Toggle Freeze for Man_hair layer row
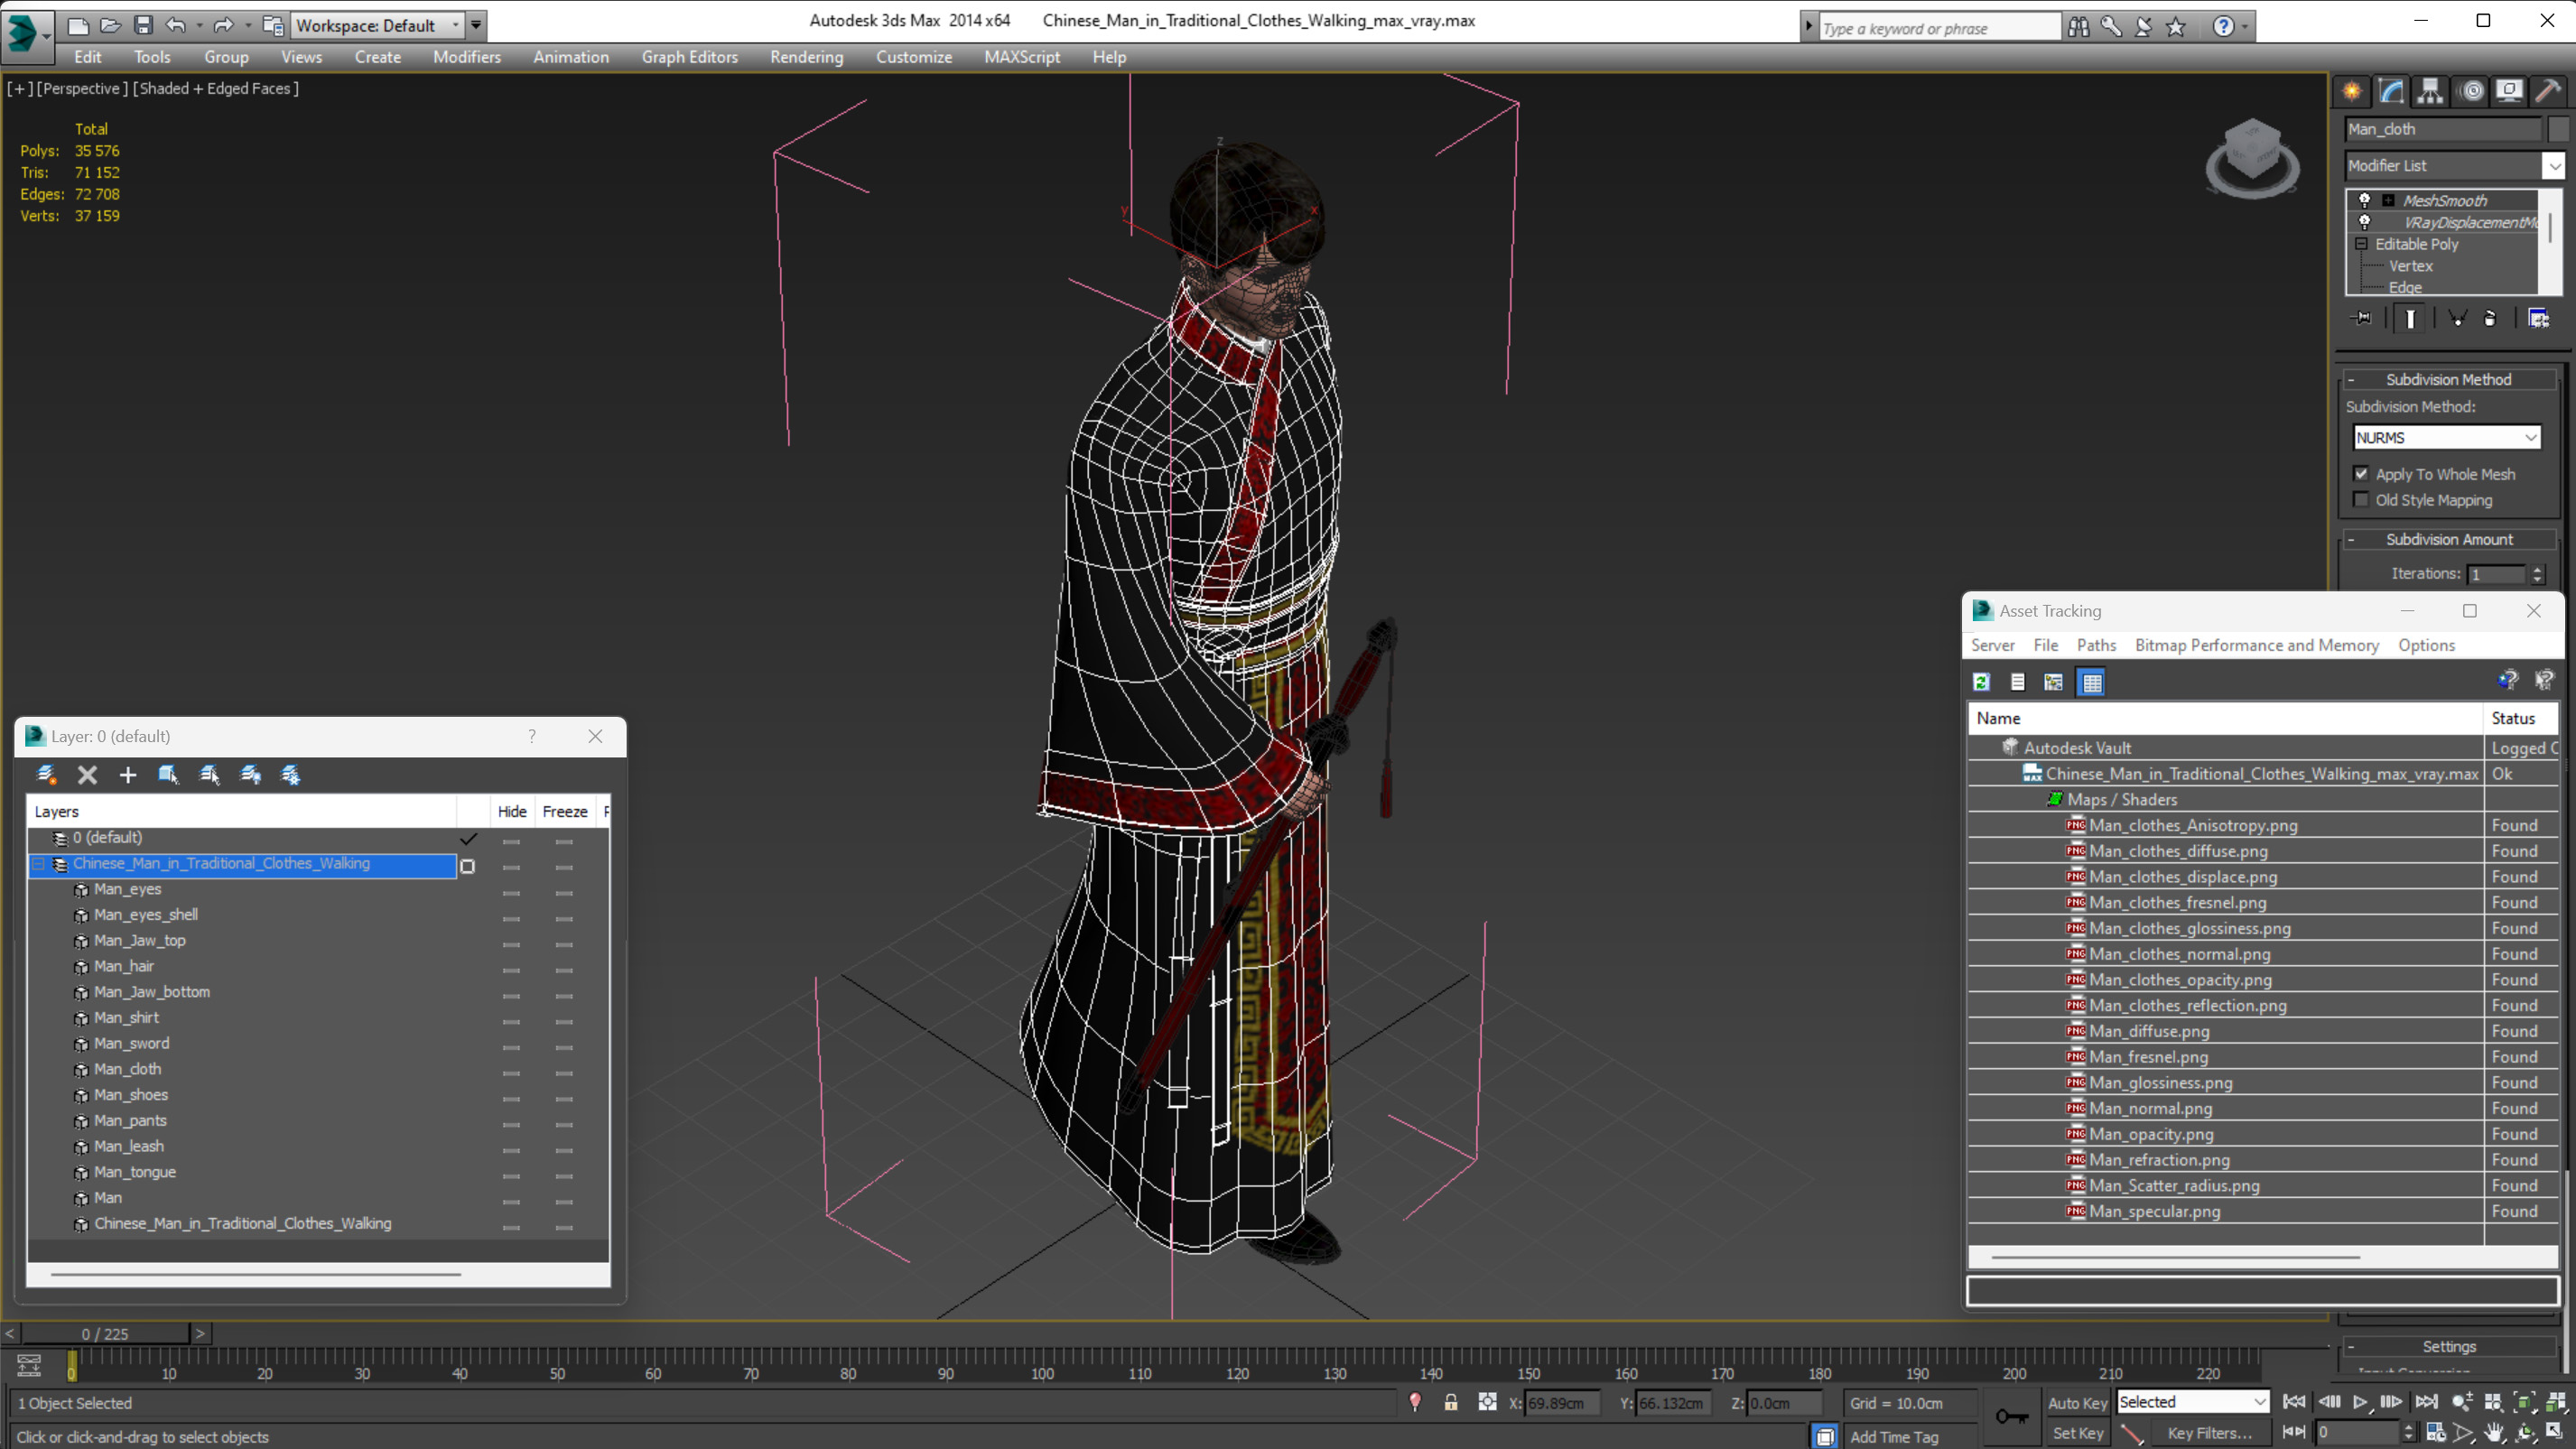The height and width of the screenshot is (1449, 2576). [x=564, y=970]
